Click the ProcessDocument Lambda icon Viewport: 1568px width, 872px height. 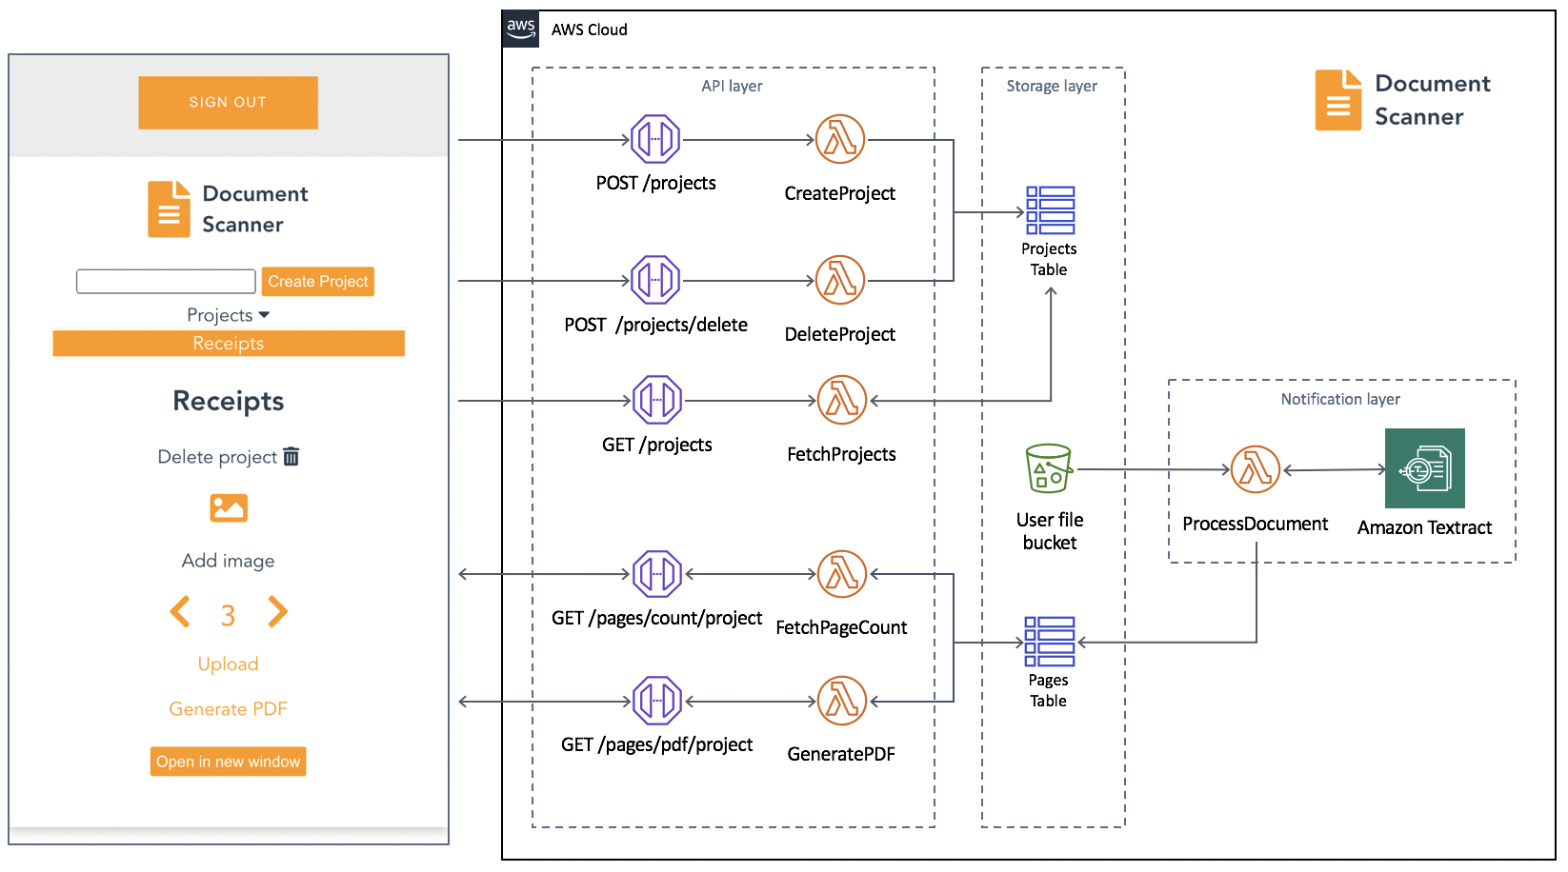(1256, 469)
